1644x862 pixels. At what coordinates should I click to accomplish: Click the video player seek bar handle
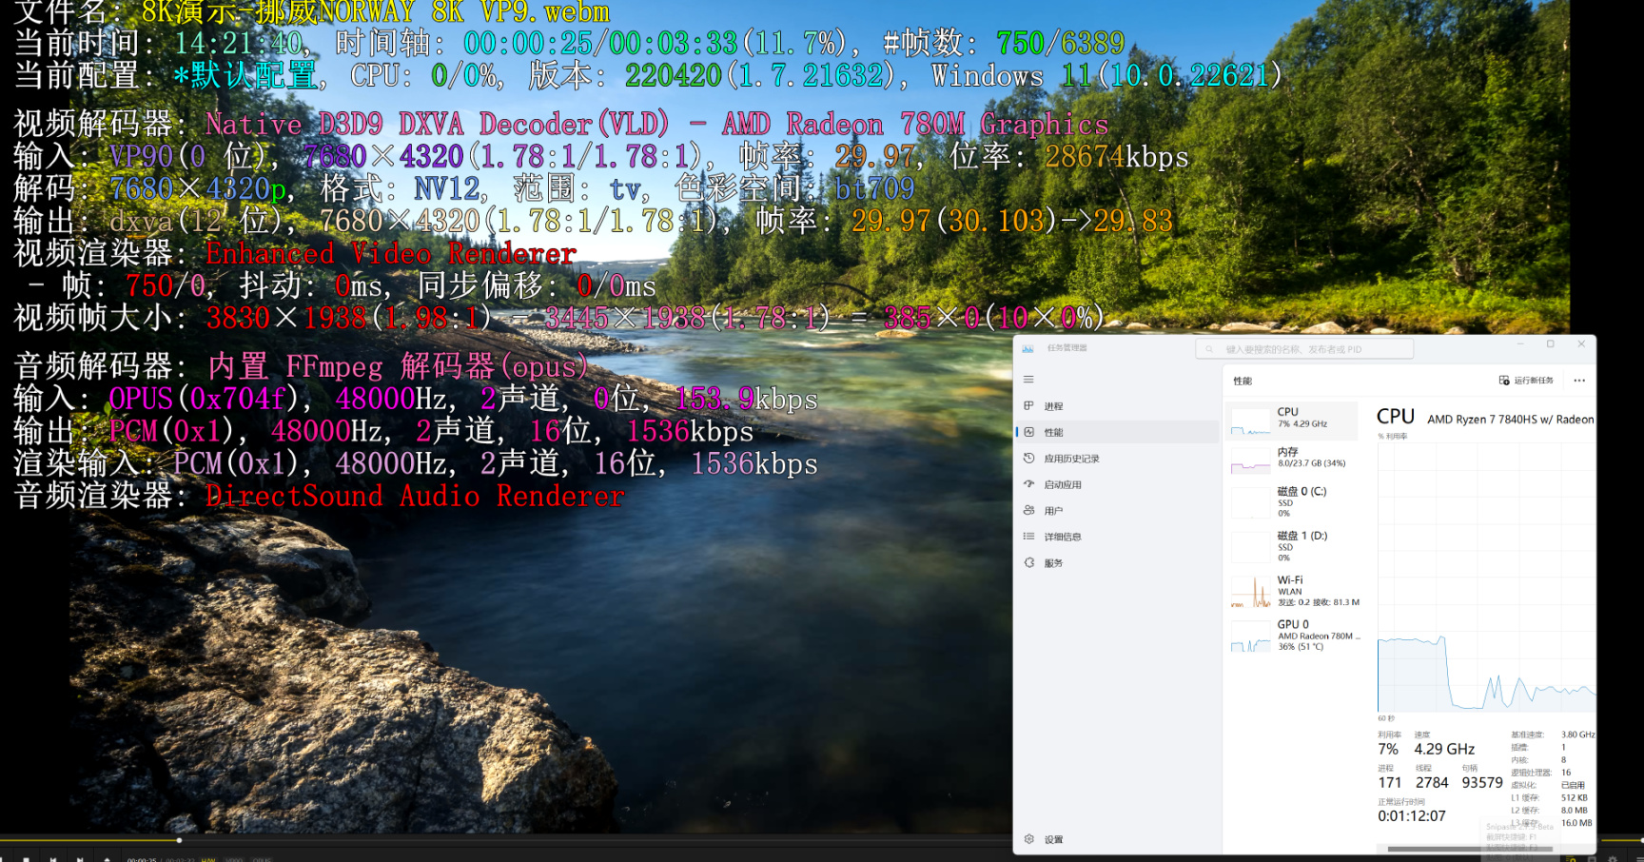pyautogui.click(x=179, y=840)
